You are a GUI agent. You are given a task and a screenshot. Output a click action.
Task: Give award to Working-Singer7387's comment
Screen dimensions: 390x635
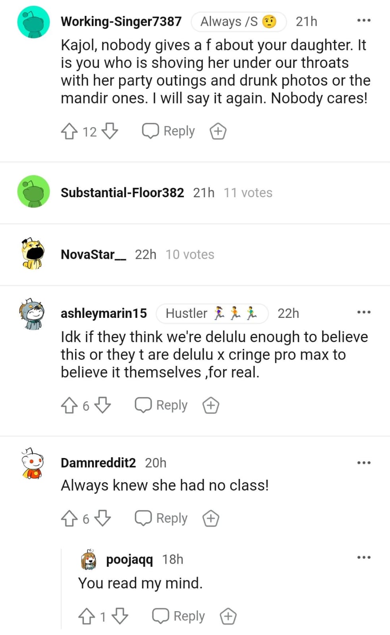[218, 131]
